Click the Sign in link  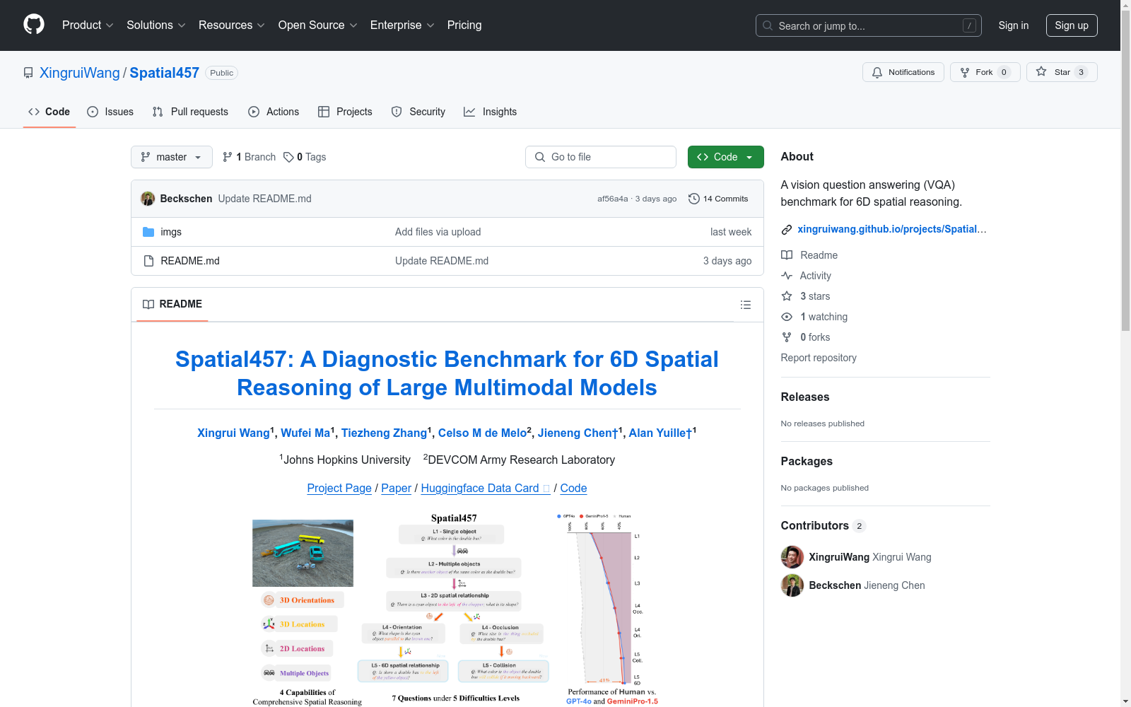[1014, 25]
